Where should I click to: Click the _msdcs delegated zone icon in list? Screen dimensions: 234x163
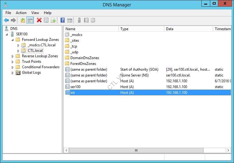point(67,35)
